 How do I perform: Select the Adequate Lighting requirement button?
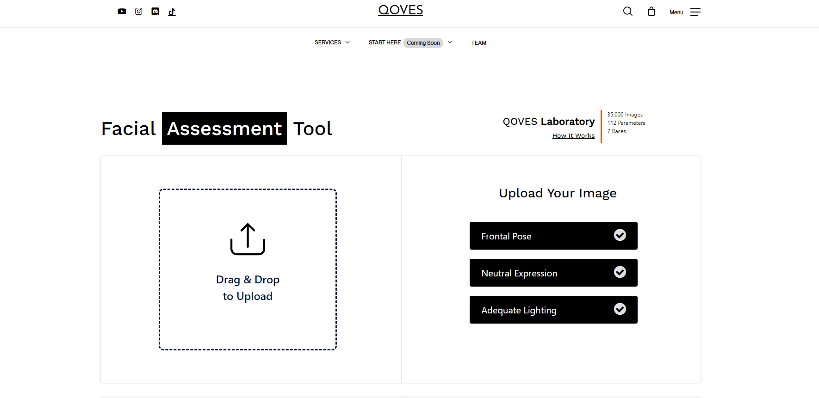553,310
